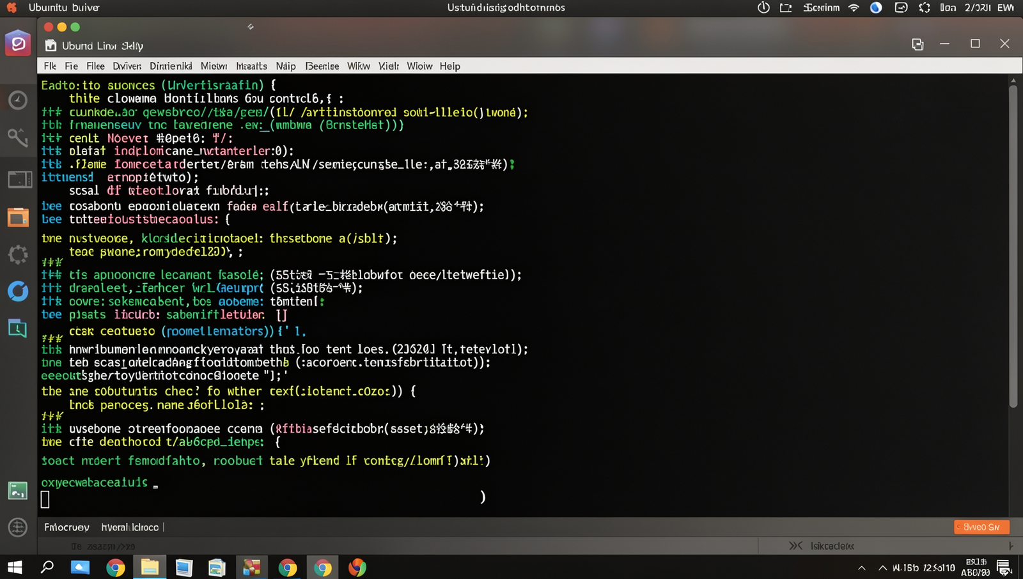Screen dimensions: 1023x579
Task: Click the document icon beside 'Ubund Linu Skily'
Action: 51,45
